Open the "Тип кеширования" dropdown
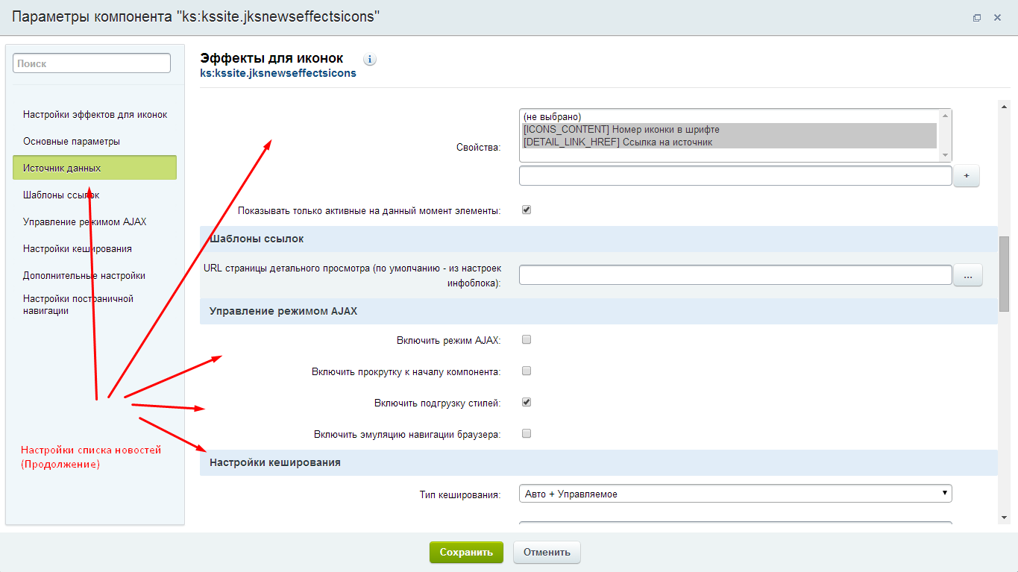Image resolution: width=1018 pixels, height=572 pixels. (x=735, y=493)
